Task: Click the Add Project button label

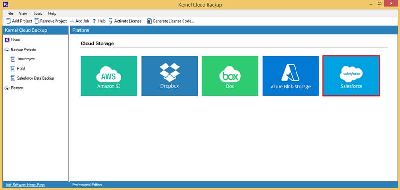Action: coord(22,21)
